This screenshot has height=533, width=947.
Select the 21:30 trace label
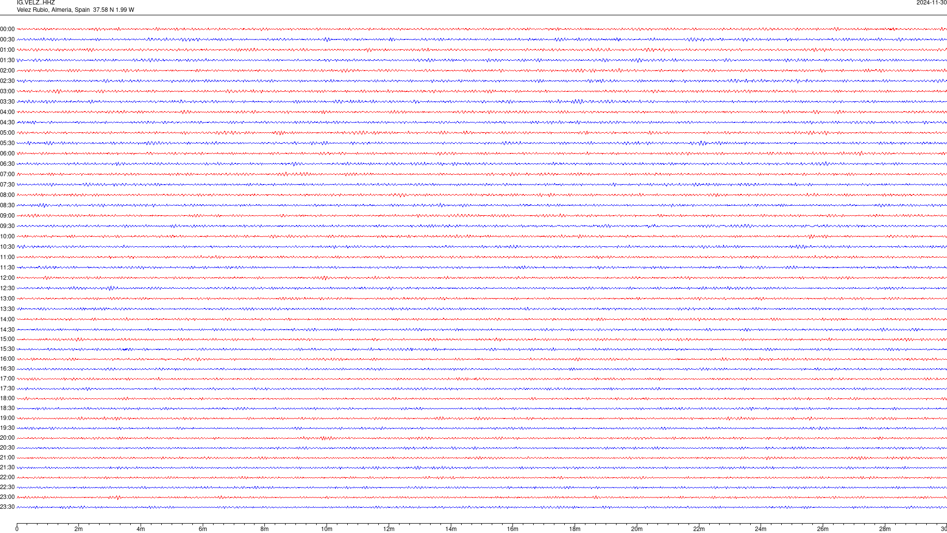point(7,467)
